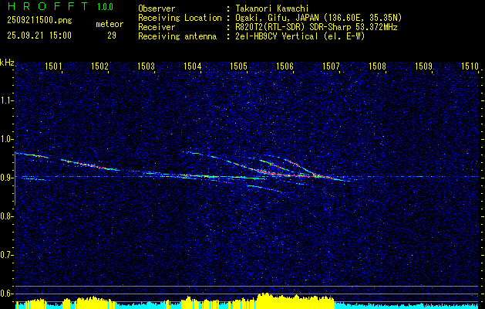The height and width of the screenshot is (309, 485).
Task: Click location Ogaki, Gifu, JAPAN text
Action: tap(319, 18)
